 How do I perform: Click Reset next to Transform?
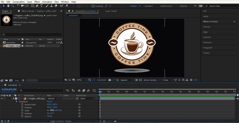coord(49,102)
